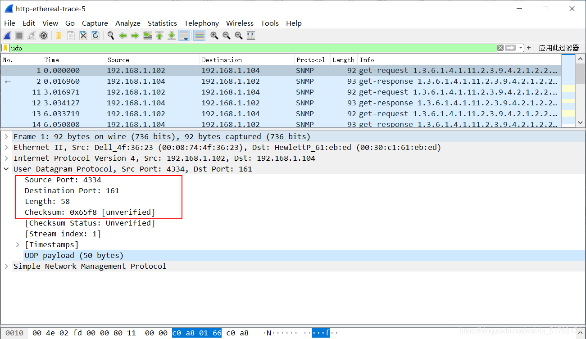Click the Start capturing packets shark fin icon
586x339 pixels.
coord(7,36)
